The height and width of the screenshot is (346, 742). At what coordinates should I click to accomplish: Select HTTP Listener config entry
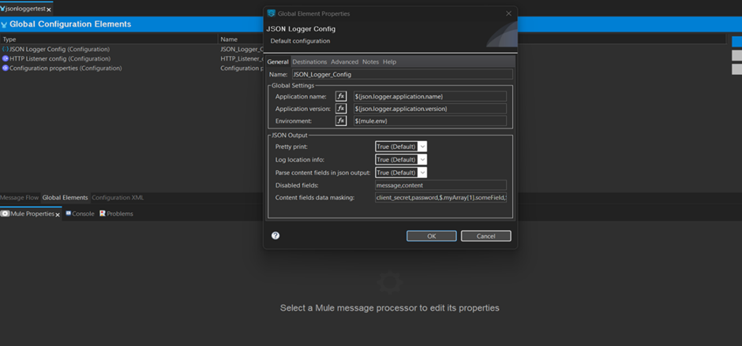(59, 58)
